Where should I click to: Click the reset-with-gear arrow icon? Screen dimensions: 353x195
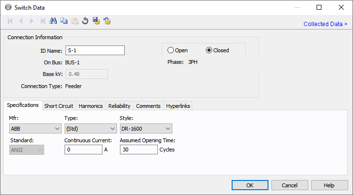coord(107,21)
